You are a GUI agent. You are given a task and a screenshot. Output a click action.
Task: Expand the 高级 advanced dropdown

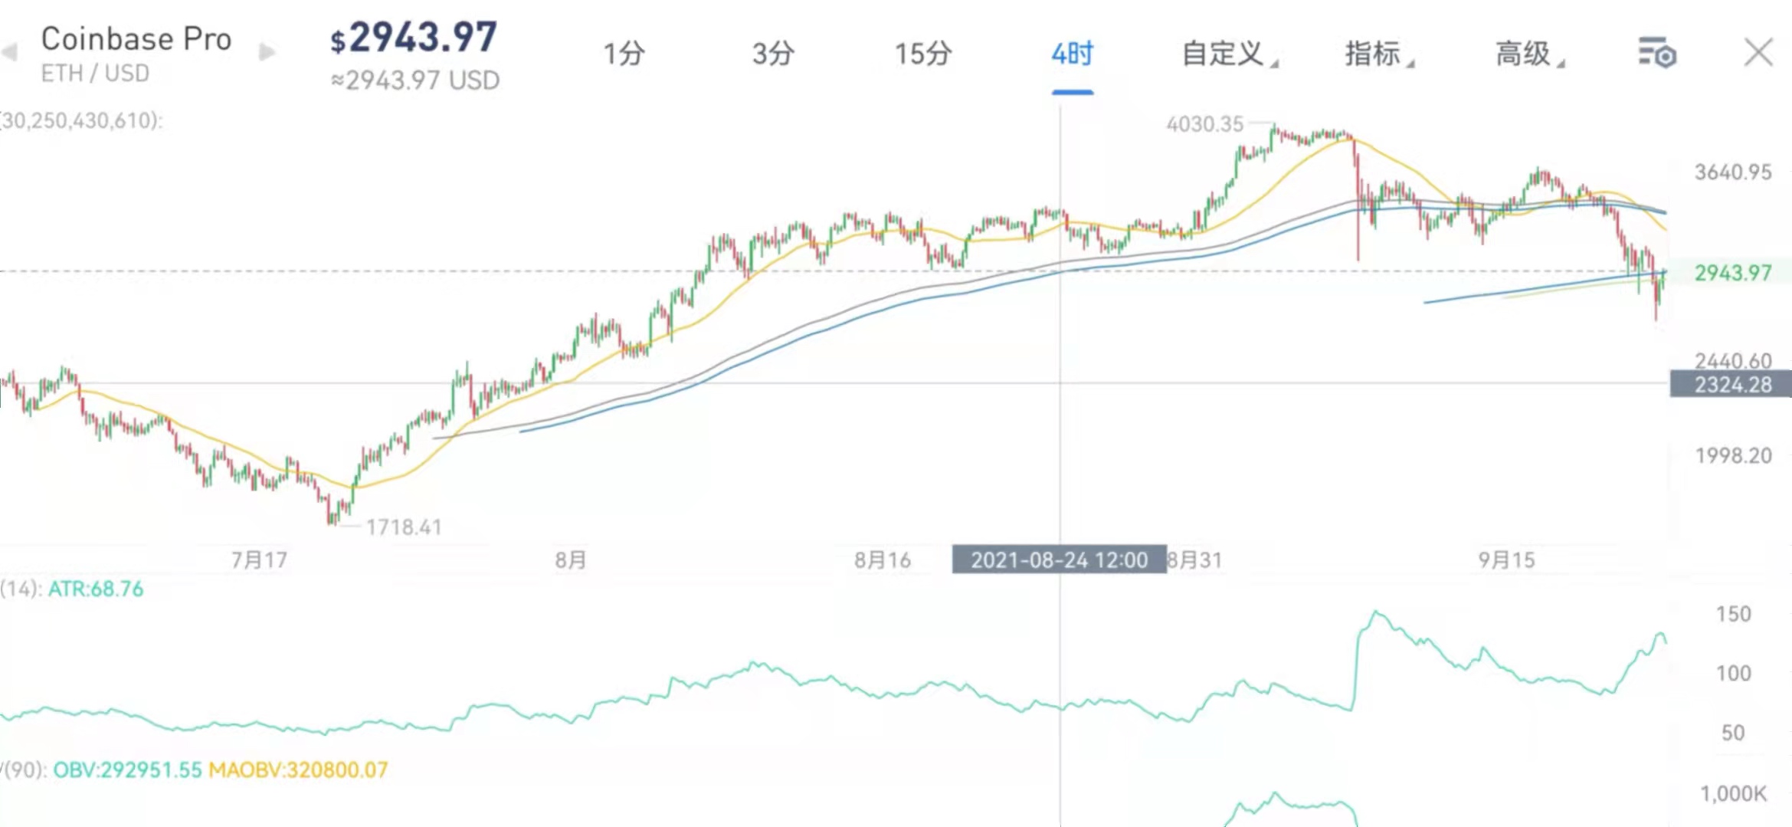pos(1528,54)
